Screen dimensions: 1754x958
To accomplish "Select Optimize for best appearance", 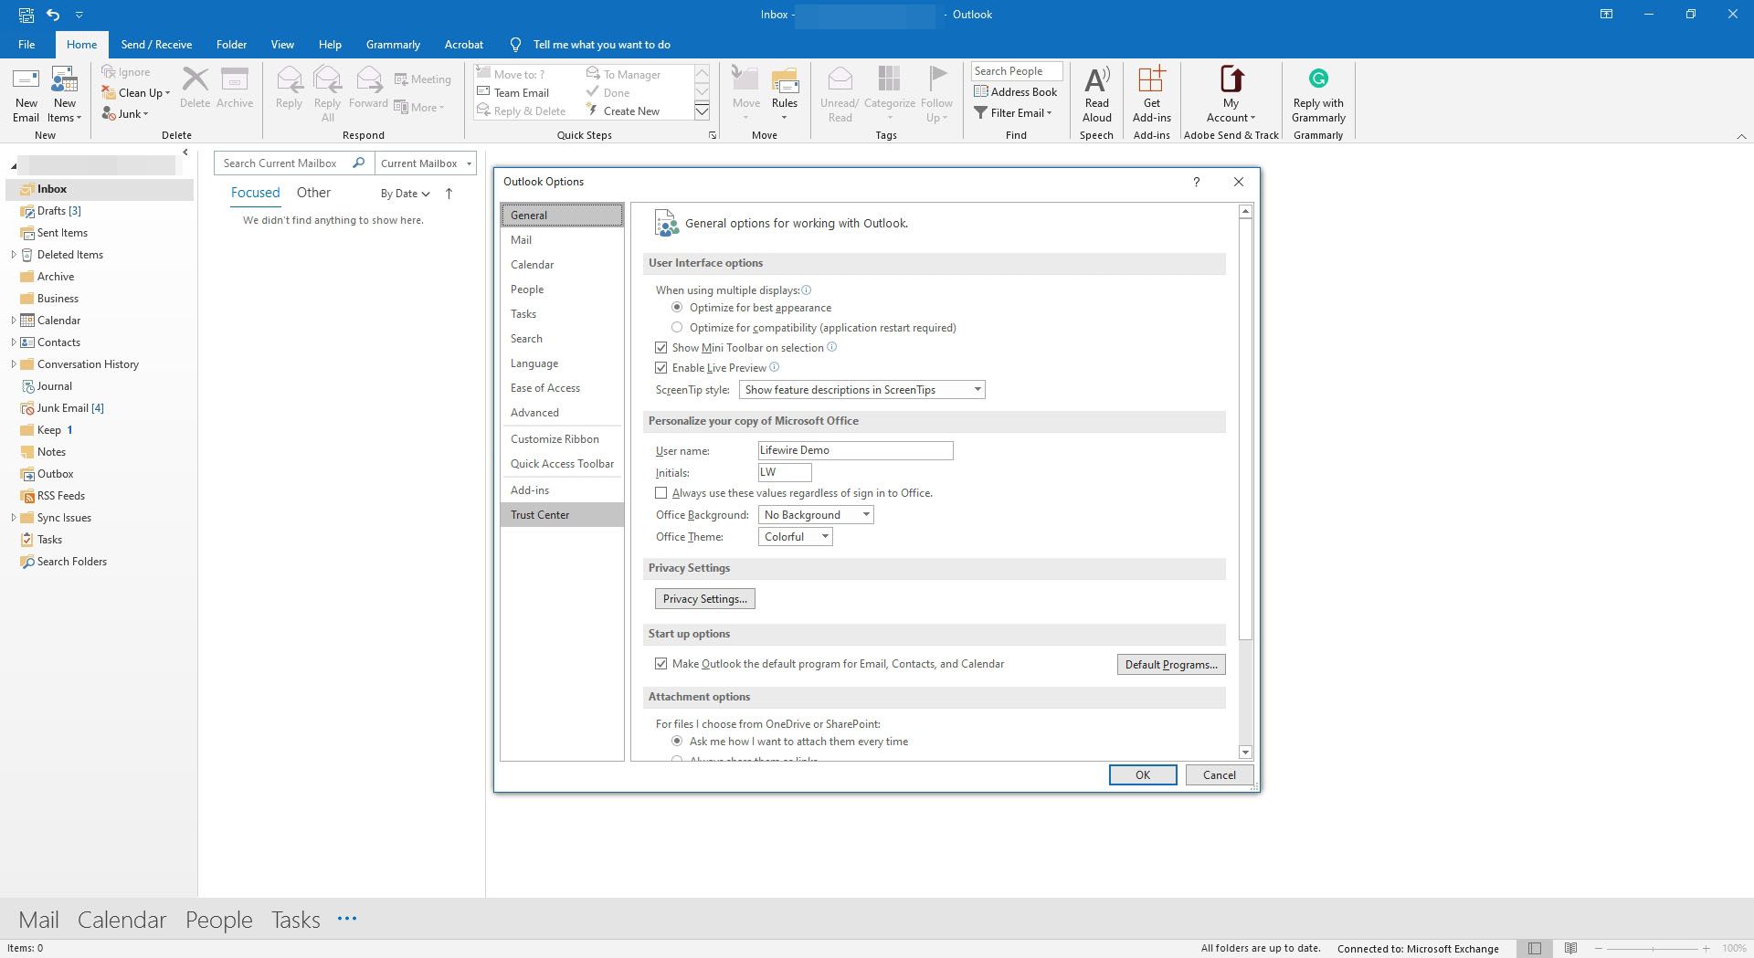I will pyautogui.click(x=677, y=308).
